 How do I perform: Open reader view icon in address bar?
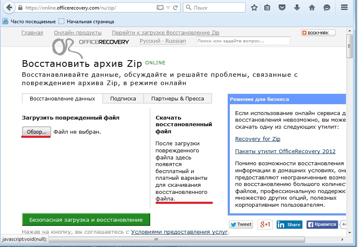tap(160, 7)
